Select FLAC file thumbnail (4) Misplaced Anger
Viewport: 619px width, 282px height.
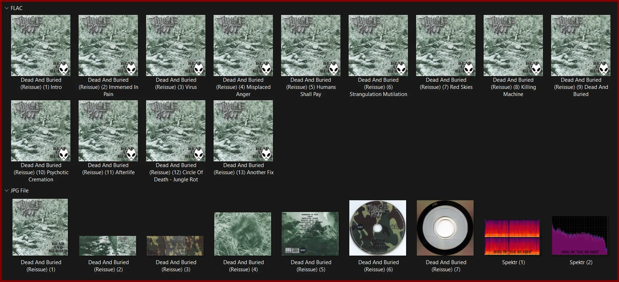[x=243, y=45]
